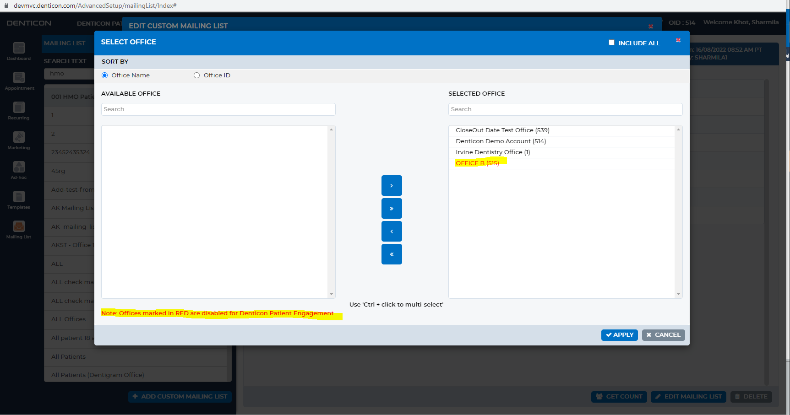Close the Select Office dialog
The width and height of the screenshot is (790, 415).
pyautogui.click(x=678, y=40)
